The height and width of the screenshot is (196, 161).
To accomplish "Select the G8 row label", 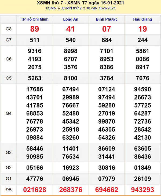I will pyautogui.click(x=9, y=29).
